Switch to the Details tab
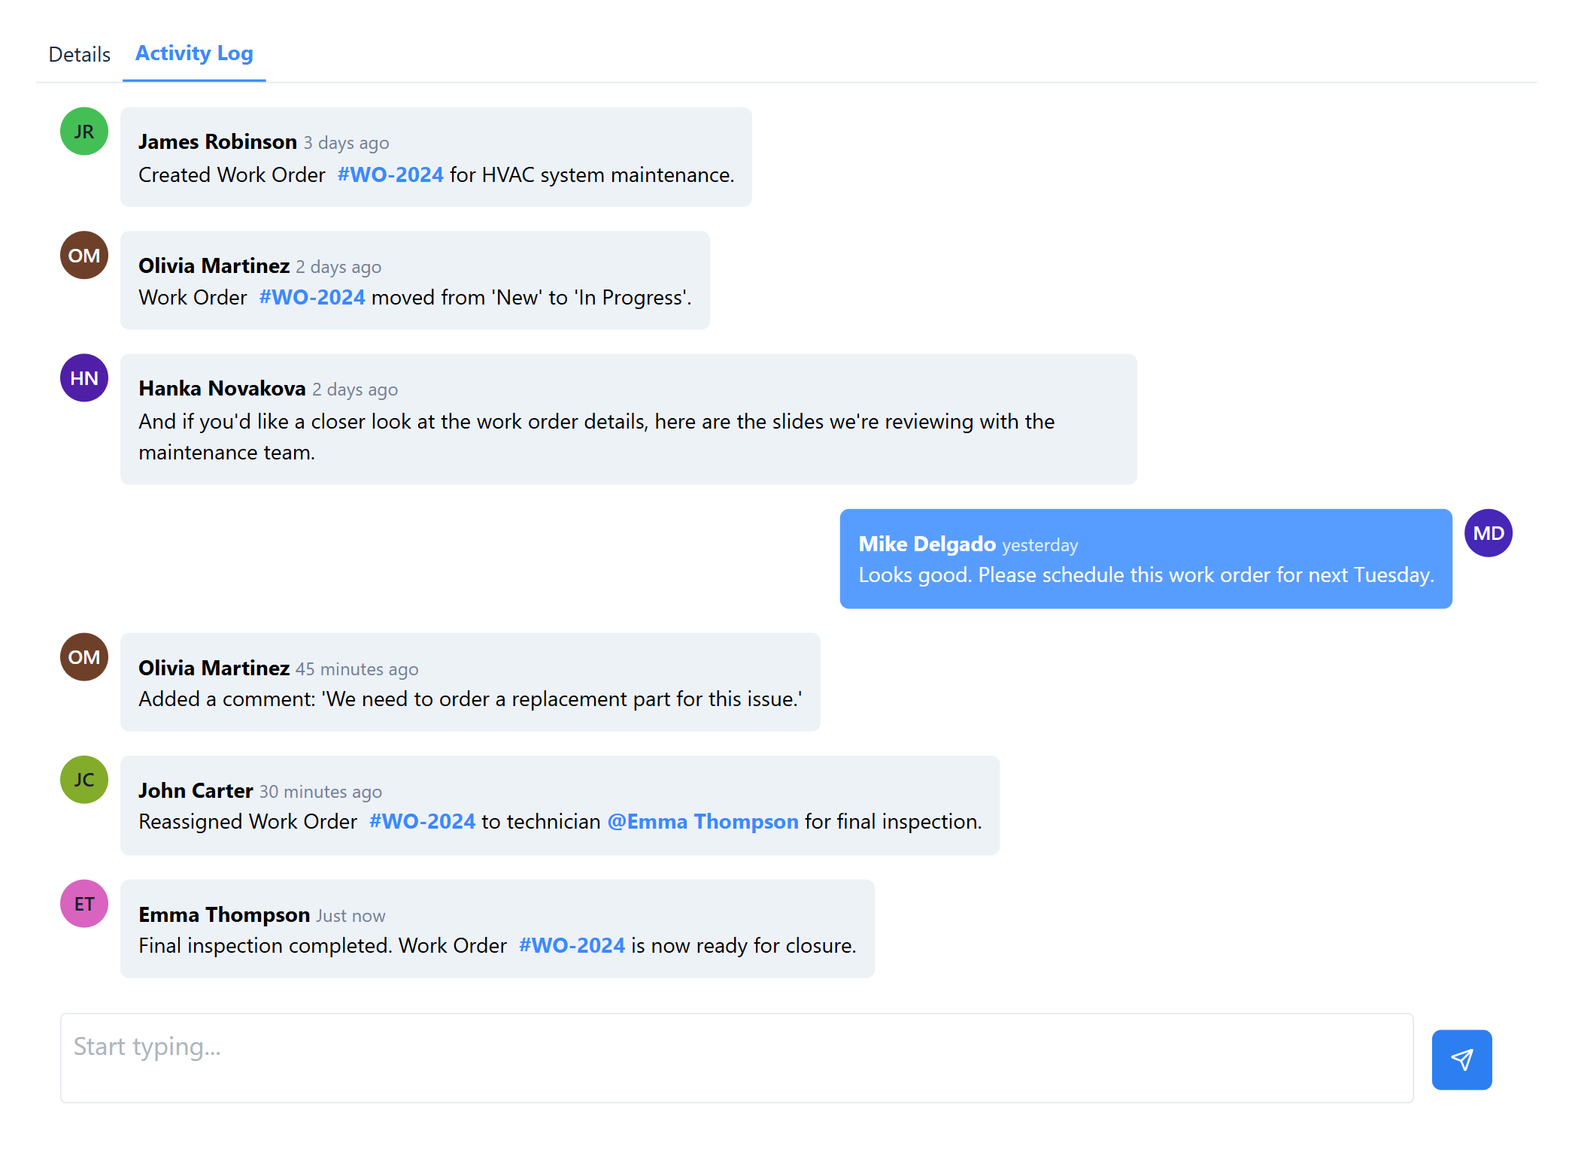This screenshot has width=1572, height=1155. [80, 54]
